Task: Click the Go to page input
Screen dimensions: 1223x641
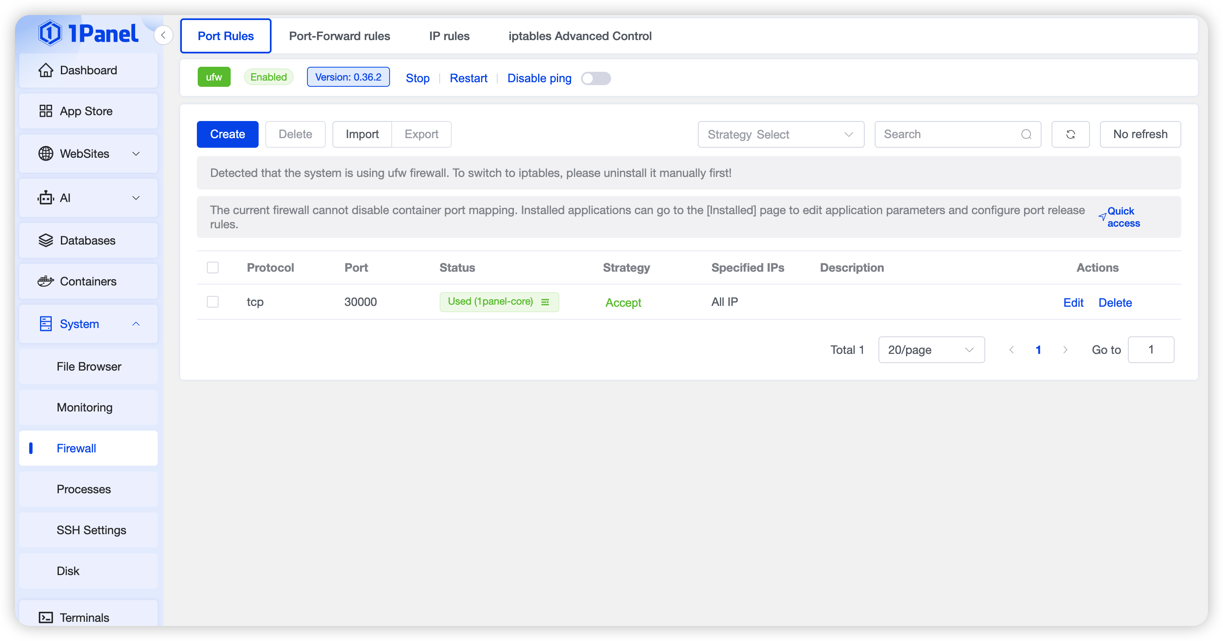Action: (1150, 350)
